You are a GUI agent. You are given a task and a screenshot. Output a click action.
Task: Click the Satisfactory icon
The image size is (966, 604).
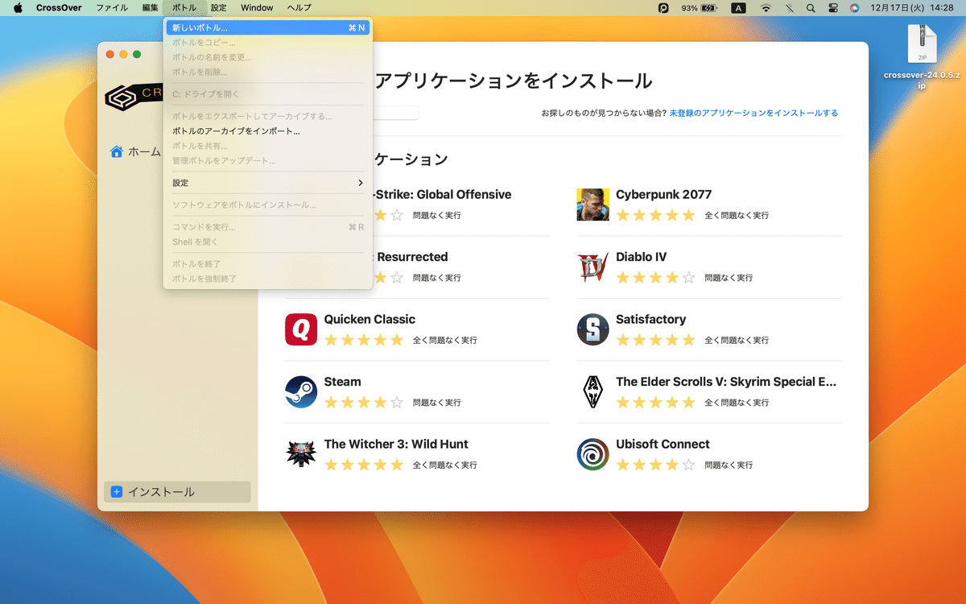[x=592, y=329]
